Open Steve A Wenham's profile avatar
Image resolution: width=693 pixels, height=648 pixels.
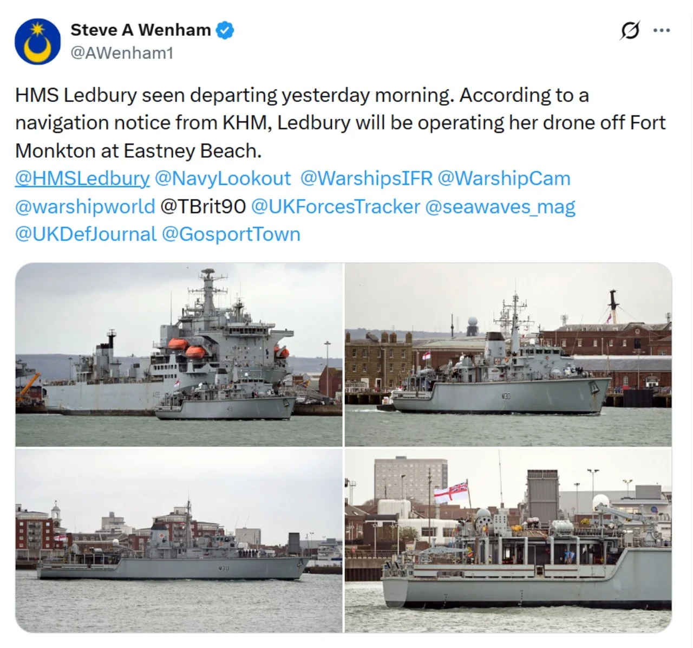coord(37,42)
